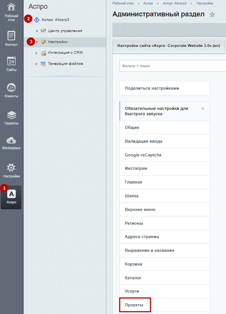Switch to the Общие settings tab
226x314 pixels.
(x=165, y=127)
